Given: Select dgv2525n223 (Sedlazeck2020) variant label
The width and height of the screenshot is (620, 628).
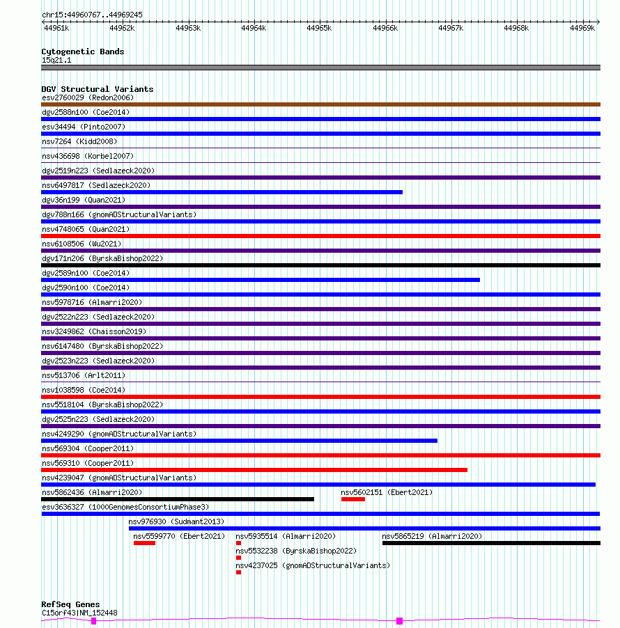Looking at the screenshot, I should 98,419.
